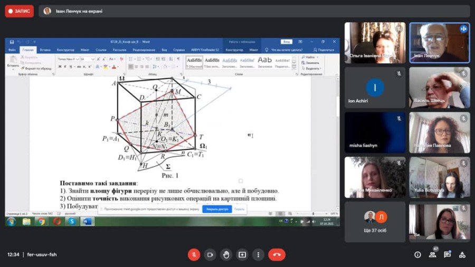The height and width of the screenshot is (267, 475).
Task: Expand the styles gallery arrow
Action: pyautogui.click(x=294, y=66)
